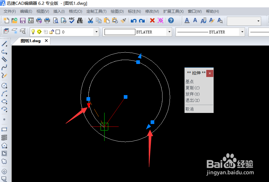Select the Arc drawing tool

(x=4, y=93)
